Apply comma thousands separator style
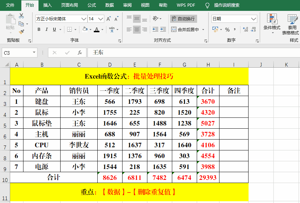The image size is (300, 203). pyautogui.click(x=235, y=29)
